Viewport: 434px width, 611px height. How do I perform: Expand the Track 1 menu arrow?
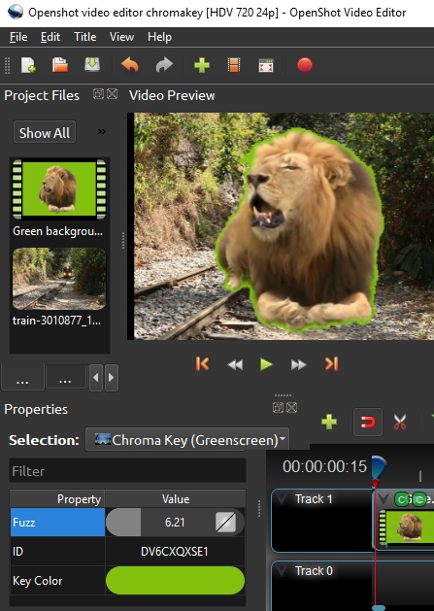click(x=282, y=498)
